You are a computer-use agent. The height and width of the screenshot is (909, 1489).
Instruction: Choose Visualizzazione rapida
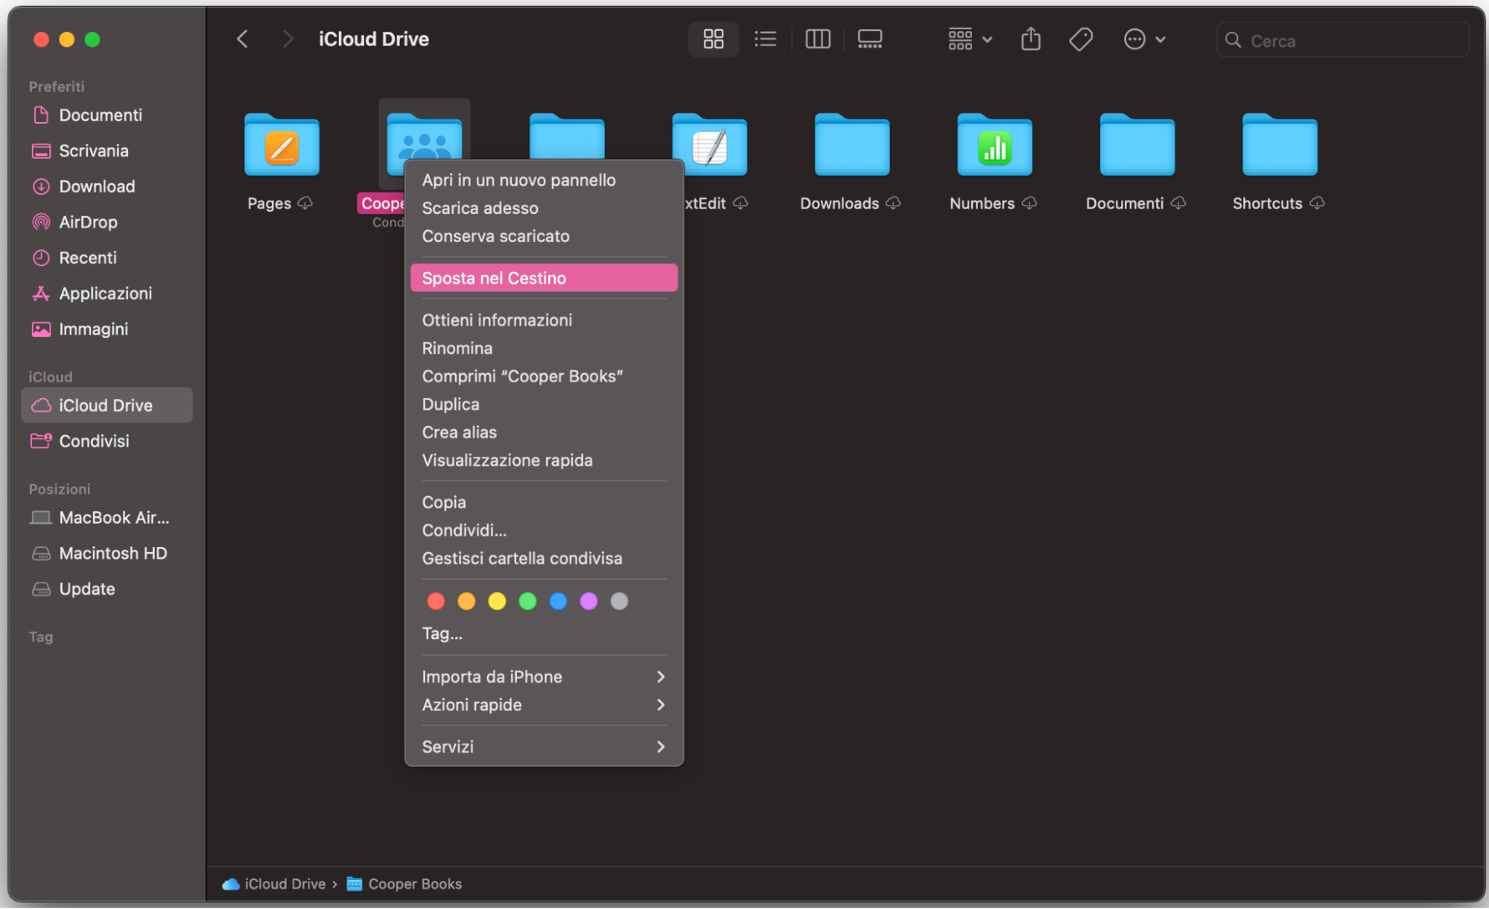point(544,460)
